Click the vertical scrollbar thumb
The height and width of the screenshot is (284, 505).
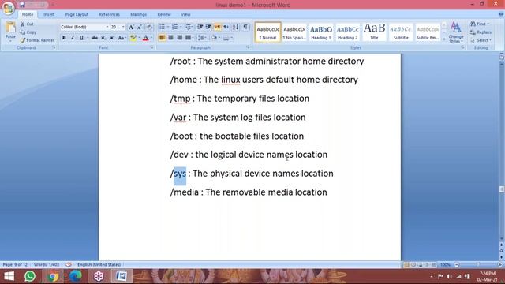pos(502,189)
